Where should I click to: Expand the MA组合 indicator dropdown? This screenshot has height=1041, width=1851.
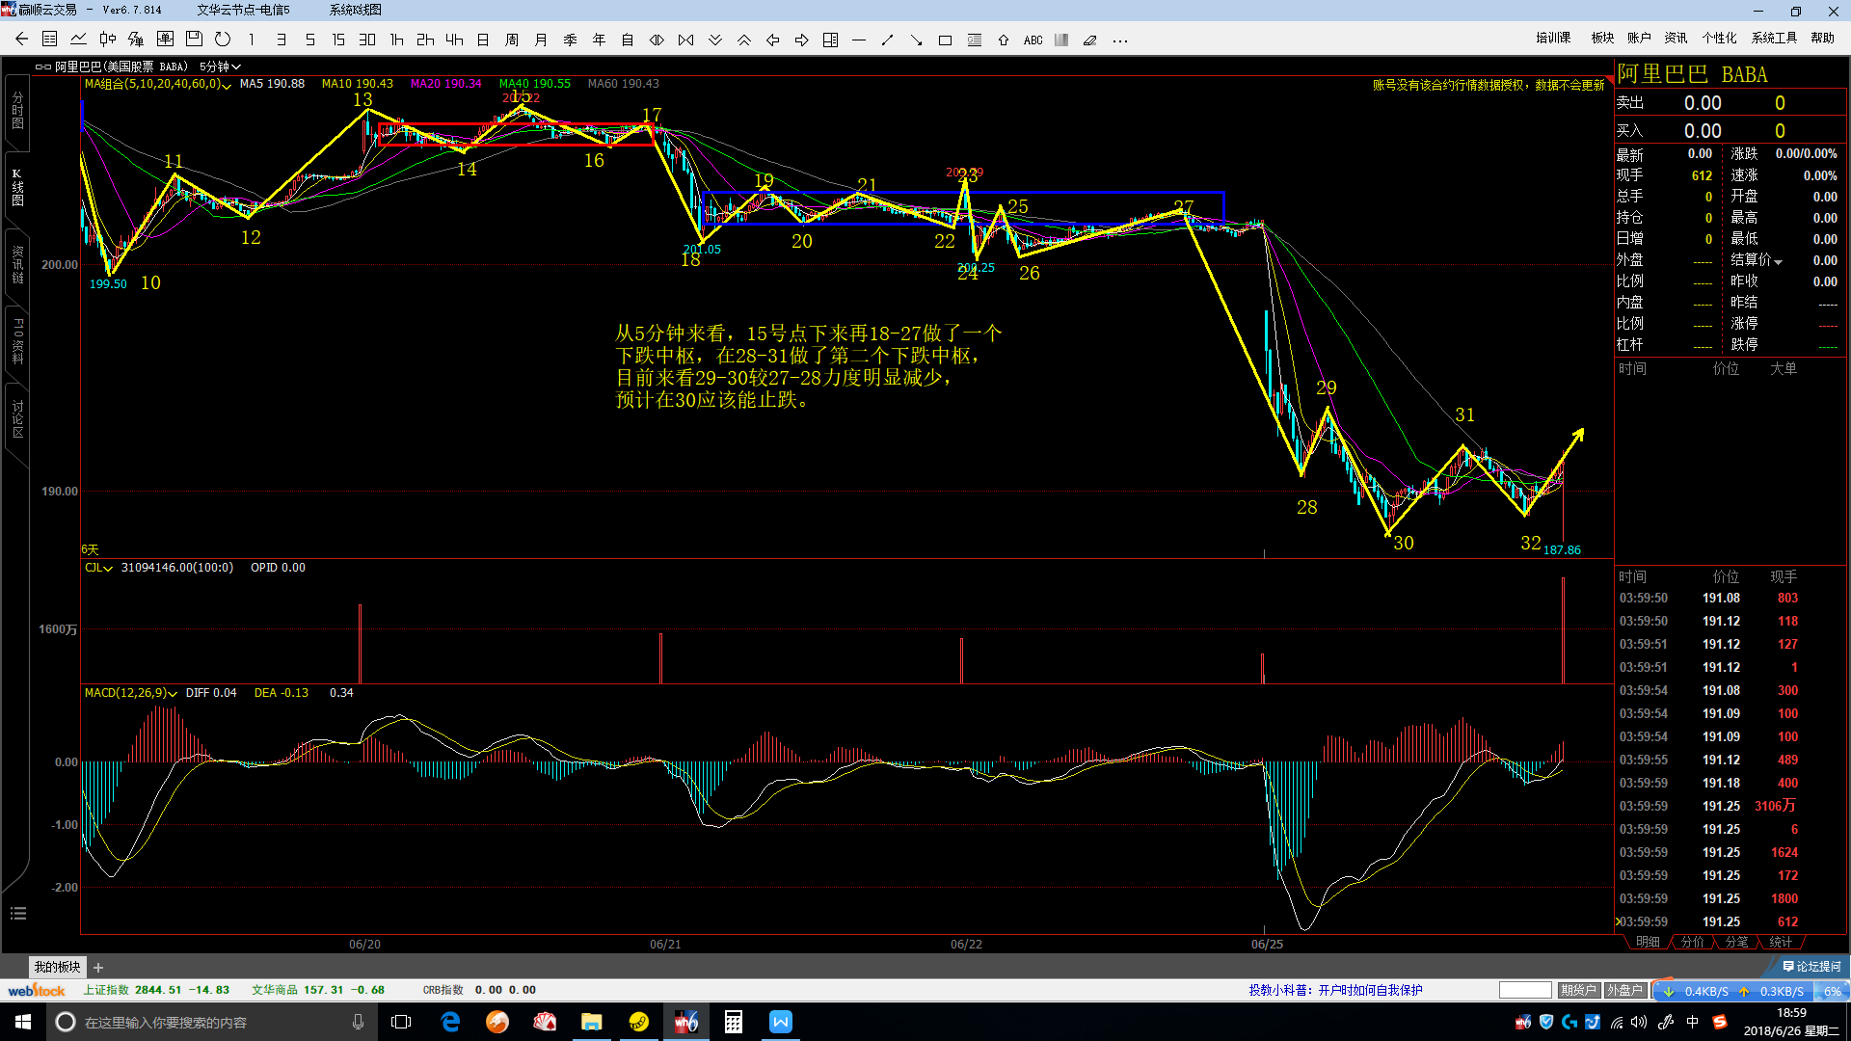(x=228, y=85)
